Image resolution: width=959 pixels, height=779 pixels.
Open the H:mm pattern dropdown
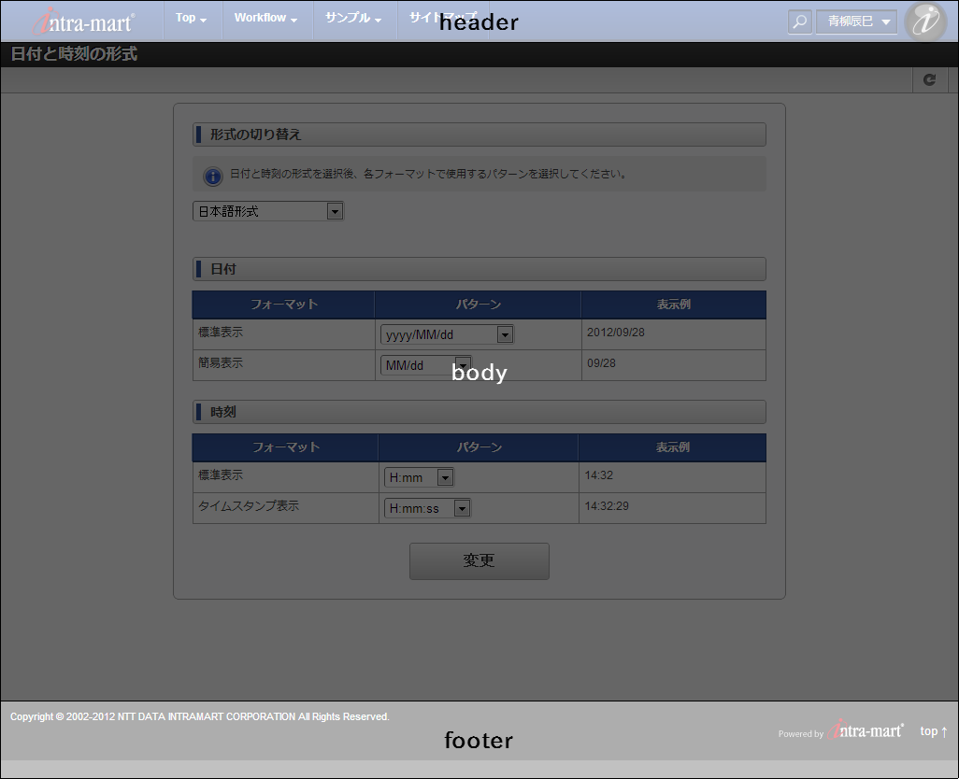click(419, 477)
